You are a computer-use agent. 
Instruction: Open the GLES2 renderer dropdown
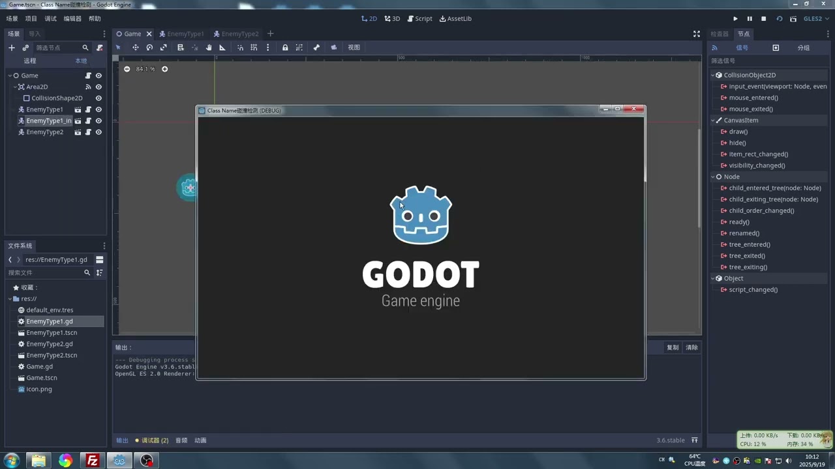point(815,19)
